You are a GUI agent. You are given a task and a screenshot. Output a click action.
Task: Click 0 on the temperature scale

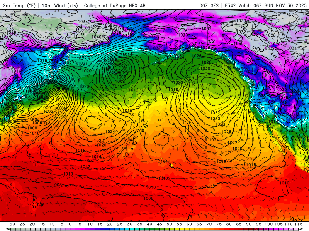(70, 224)
